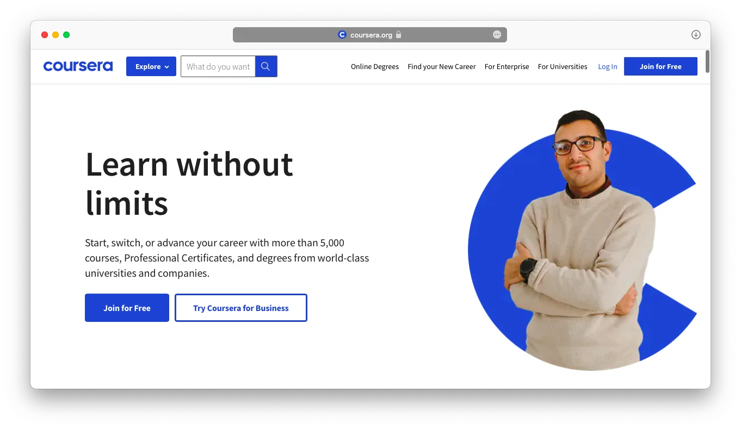Click the hero Join for Free button

[x=127, y=308]
